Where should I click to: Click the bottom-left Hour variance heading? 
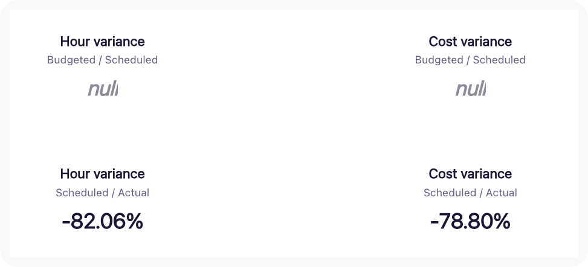pyautogui.click(x=102, y=174)
